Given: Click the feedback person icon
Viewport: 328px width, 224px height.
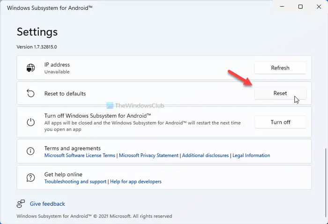Looking at the screenshot, I should tap(21, 204).
